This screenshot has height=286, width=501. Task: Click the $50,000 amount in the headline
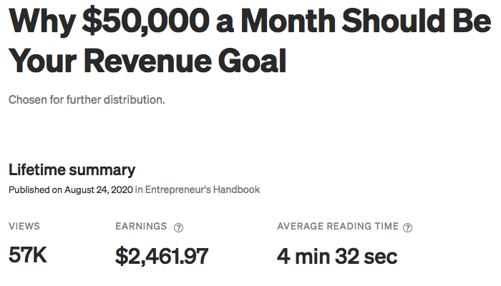pyautogui.click(x=146, y=21)
